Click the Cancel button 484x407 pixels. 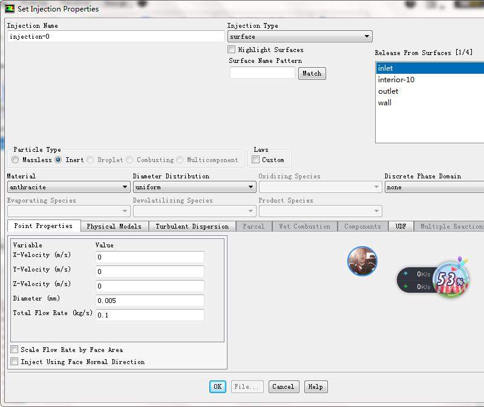[284, 386]
